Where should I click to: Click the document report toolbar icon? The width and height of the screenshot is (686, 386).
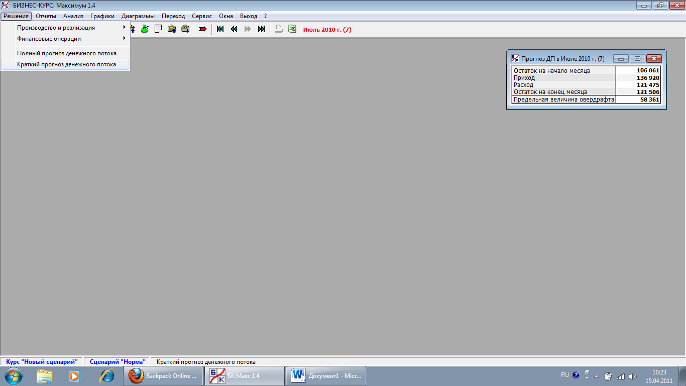pyautogui.click(x=158, y=29)
